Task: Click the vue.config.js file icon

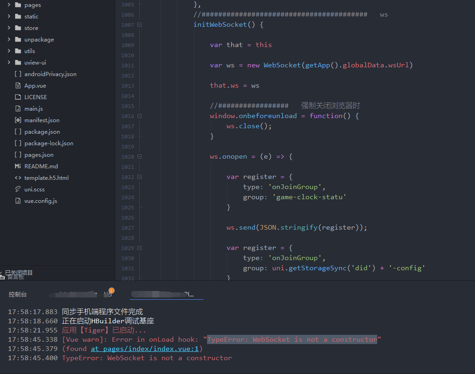Action: [19, 201]
